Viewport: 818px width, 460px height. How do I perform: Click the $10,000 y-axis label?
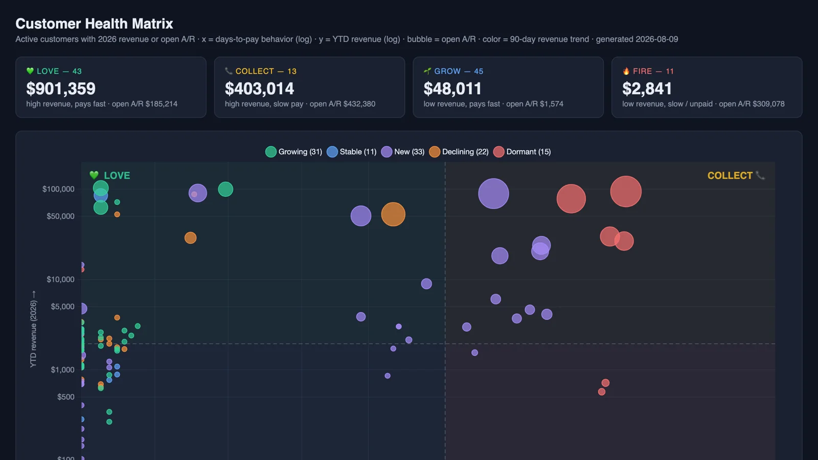[60, 280]
